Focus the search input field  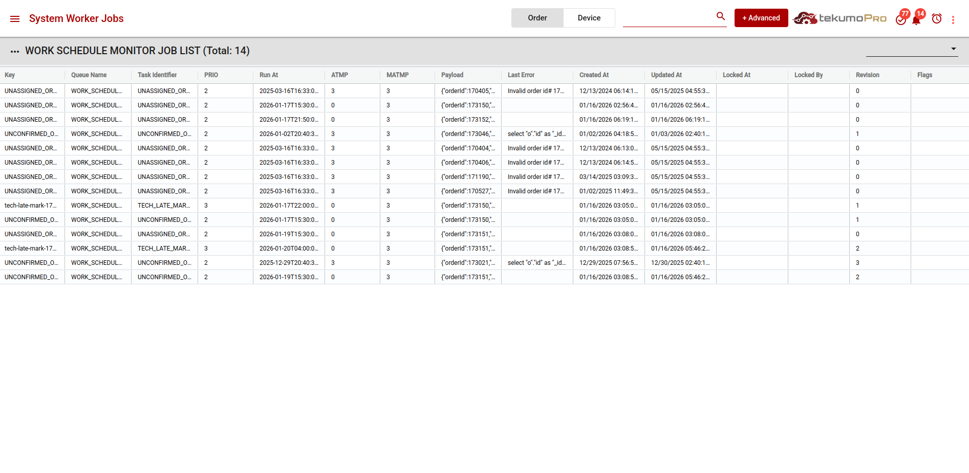[668, 18]
